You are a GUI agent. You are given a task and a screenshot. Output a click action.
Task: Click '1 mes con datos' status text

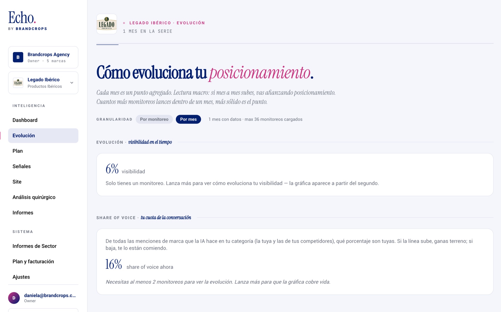tap(225, 119)
